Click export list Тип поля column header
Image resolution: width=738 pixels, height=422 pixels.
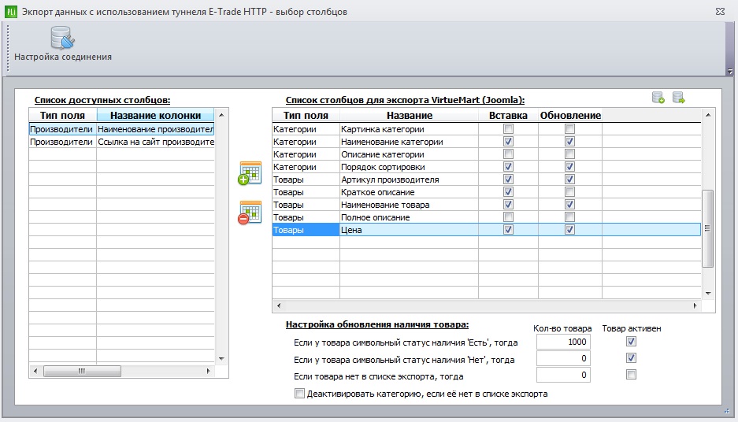306,115
